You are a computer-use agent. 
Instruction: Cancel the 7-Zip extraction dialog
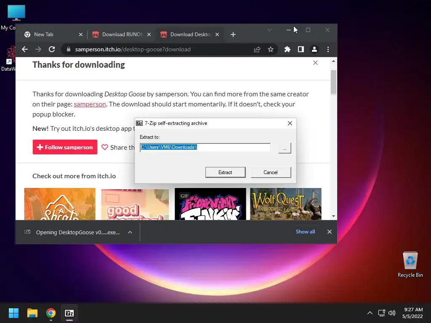pyautogui.click(x=271, y=172)
